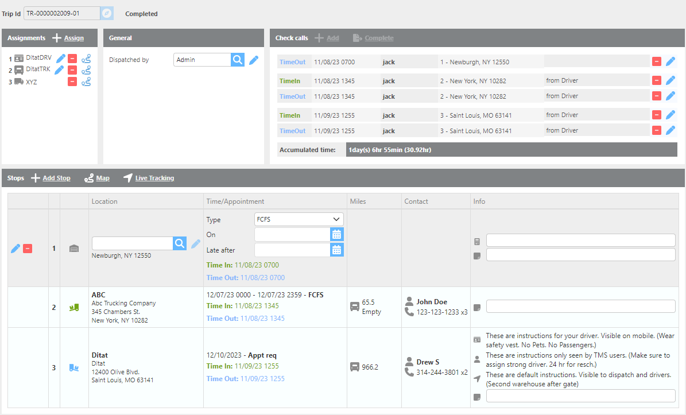686x415 pixels.
Task: Open the Map view for stops
Action: pyautogui.click(x=103, y=178)
